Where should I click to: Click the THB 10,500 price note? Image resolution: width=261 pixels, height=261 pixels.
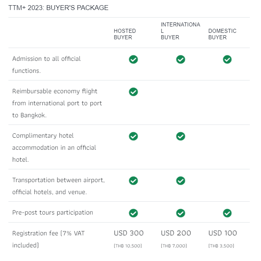(x=128, y=246)
